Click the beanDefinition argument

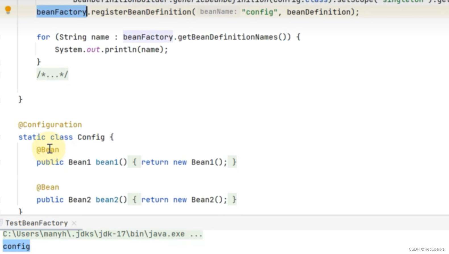(318, 12)
